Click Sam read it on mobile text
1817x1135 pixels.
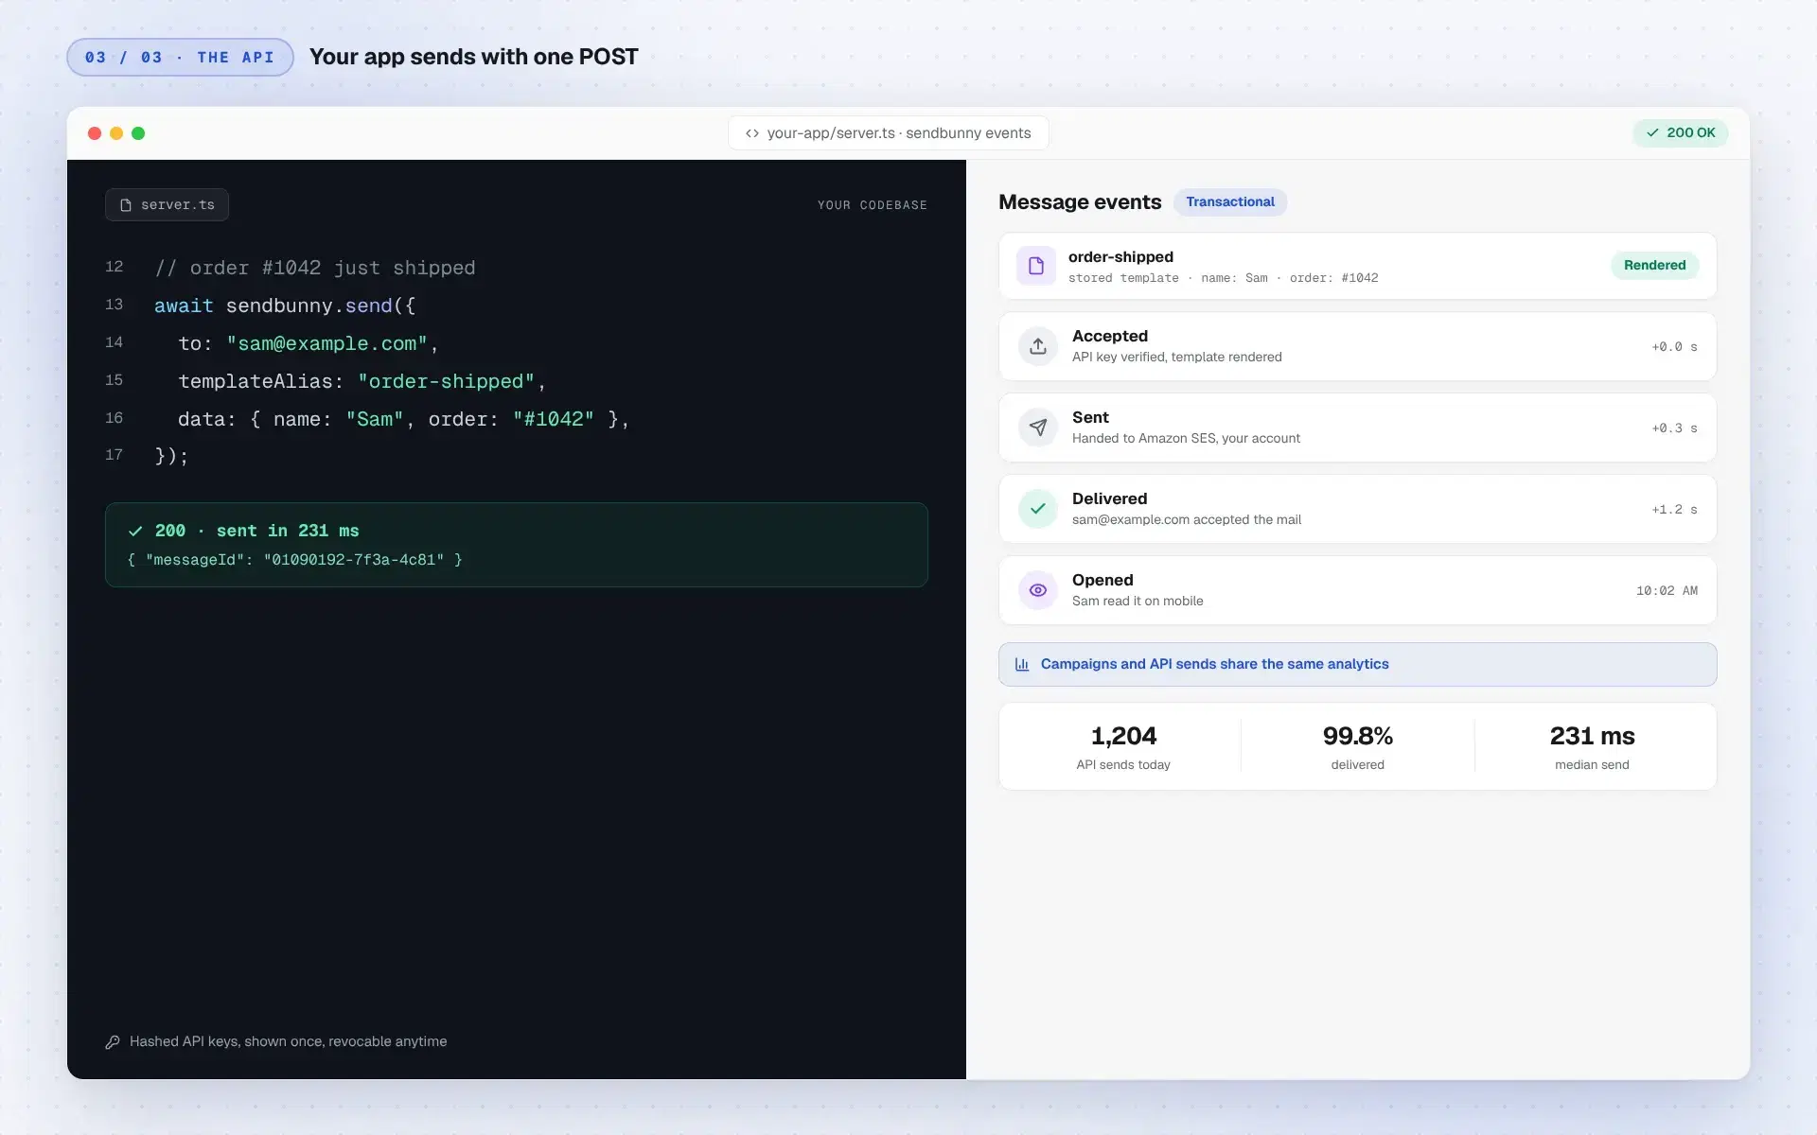coord(1138,601)
